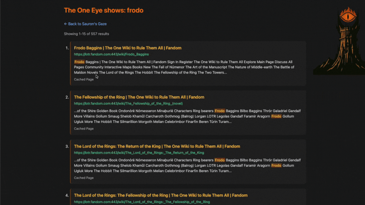
Task: Click the The_Lord_of_the_Rings:_The_Return_of_the_King URL
Action: tap(139, 153)
